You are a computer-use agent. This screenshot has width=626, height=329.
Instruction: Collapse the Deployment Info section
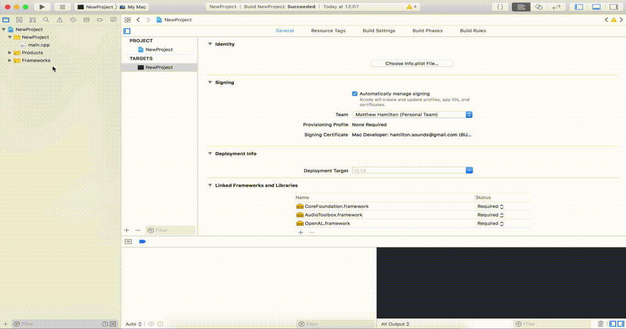point(210,153)
